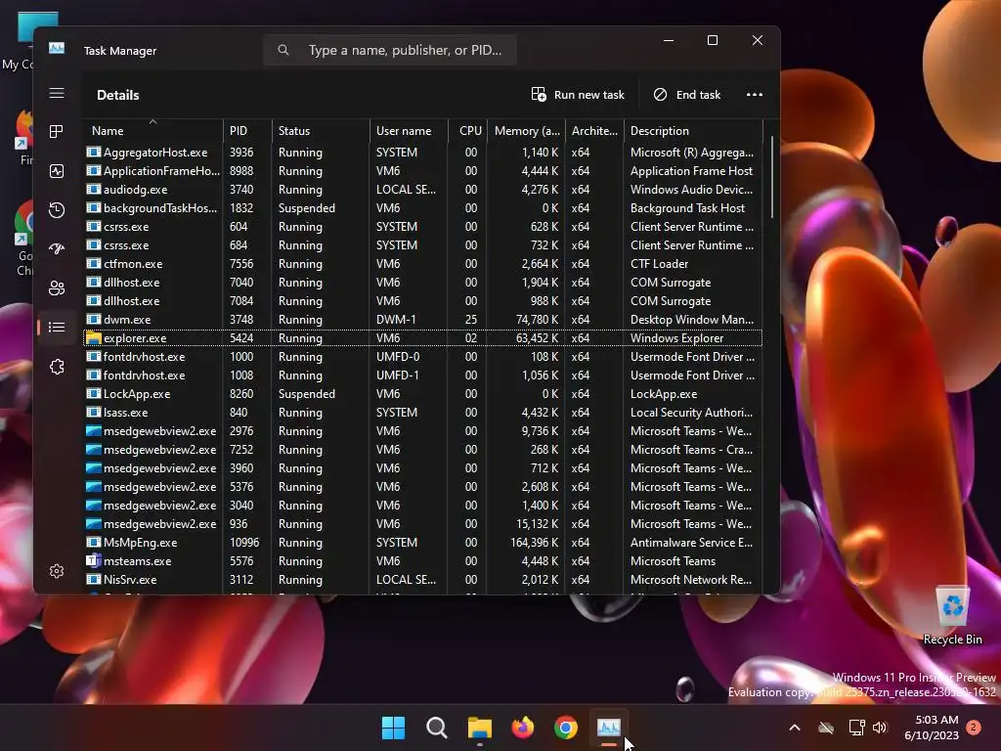Click the search field in Task Manager
The height and width of the screenshot is (751, 1001).
pos(390,50)
